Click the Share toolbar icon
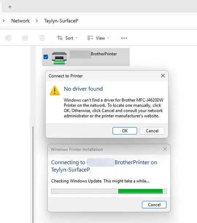197x223 pixels. 25,38
